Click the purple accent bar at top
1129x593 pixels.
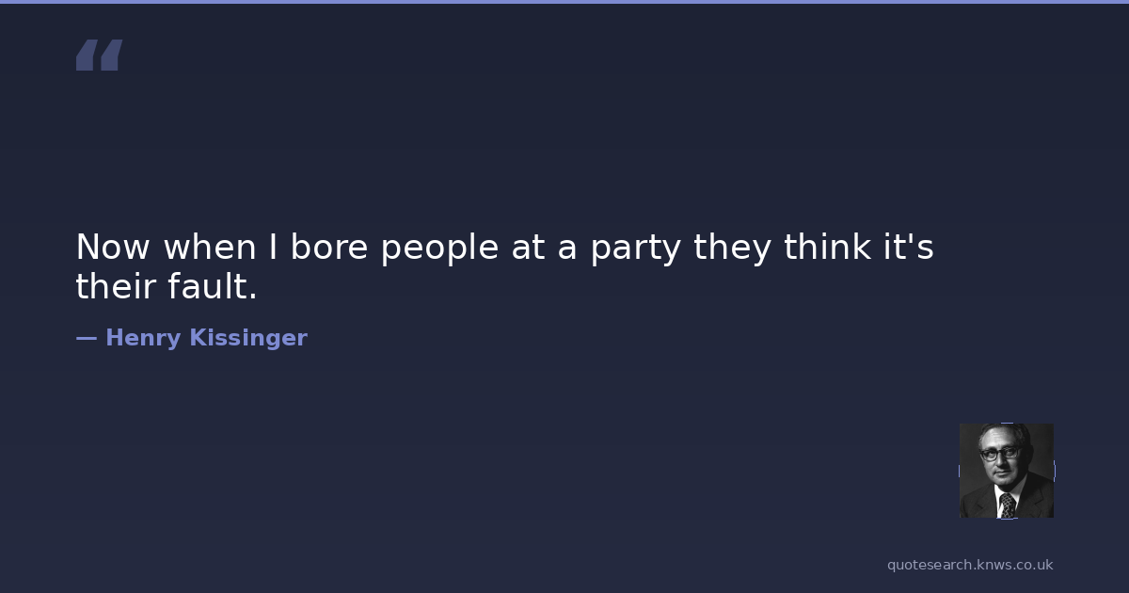pyautogui.click(x=564, y=2)
